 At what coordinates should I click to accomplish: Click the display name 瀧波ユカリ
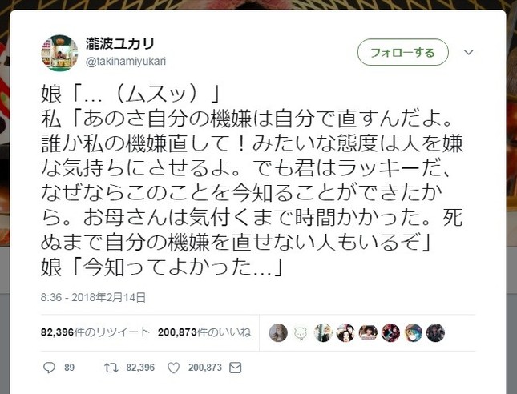point(120,43)
